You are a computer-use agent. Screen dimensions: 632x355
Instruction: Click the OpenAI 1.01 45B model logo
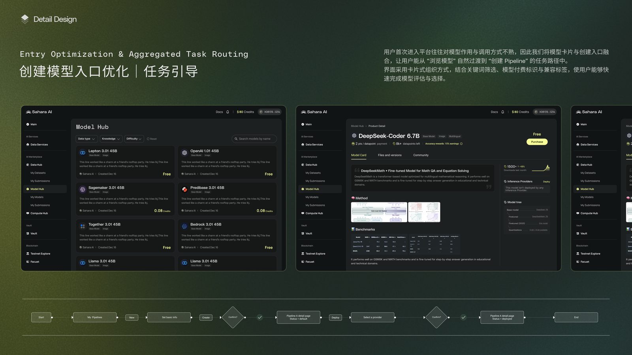184,153
